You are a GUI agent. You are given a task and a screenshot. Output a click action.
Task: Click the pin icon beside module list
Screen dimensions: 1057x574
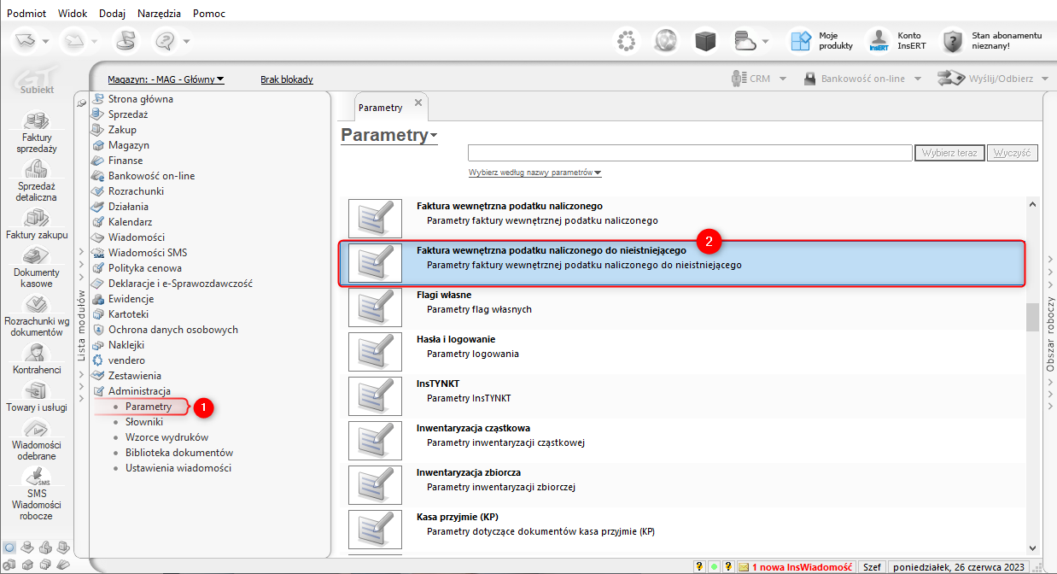pos(82,102)
